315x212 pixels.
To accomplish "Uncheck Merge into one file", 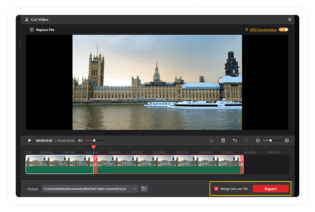I will [x=216, y=188].
